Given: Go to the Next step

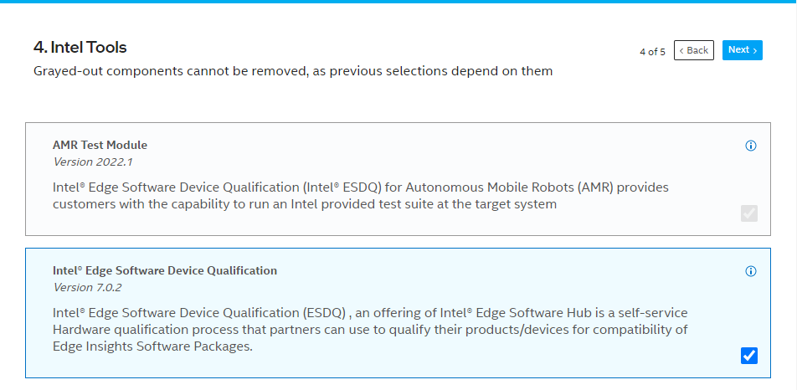Looking at the screenshot, I should [742, 50].
